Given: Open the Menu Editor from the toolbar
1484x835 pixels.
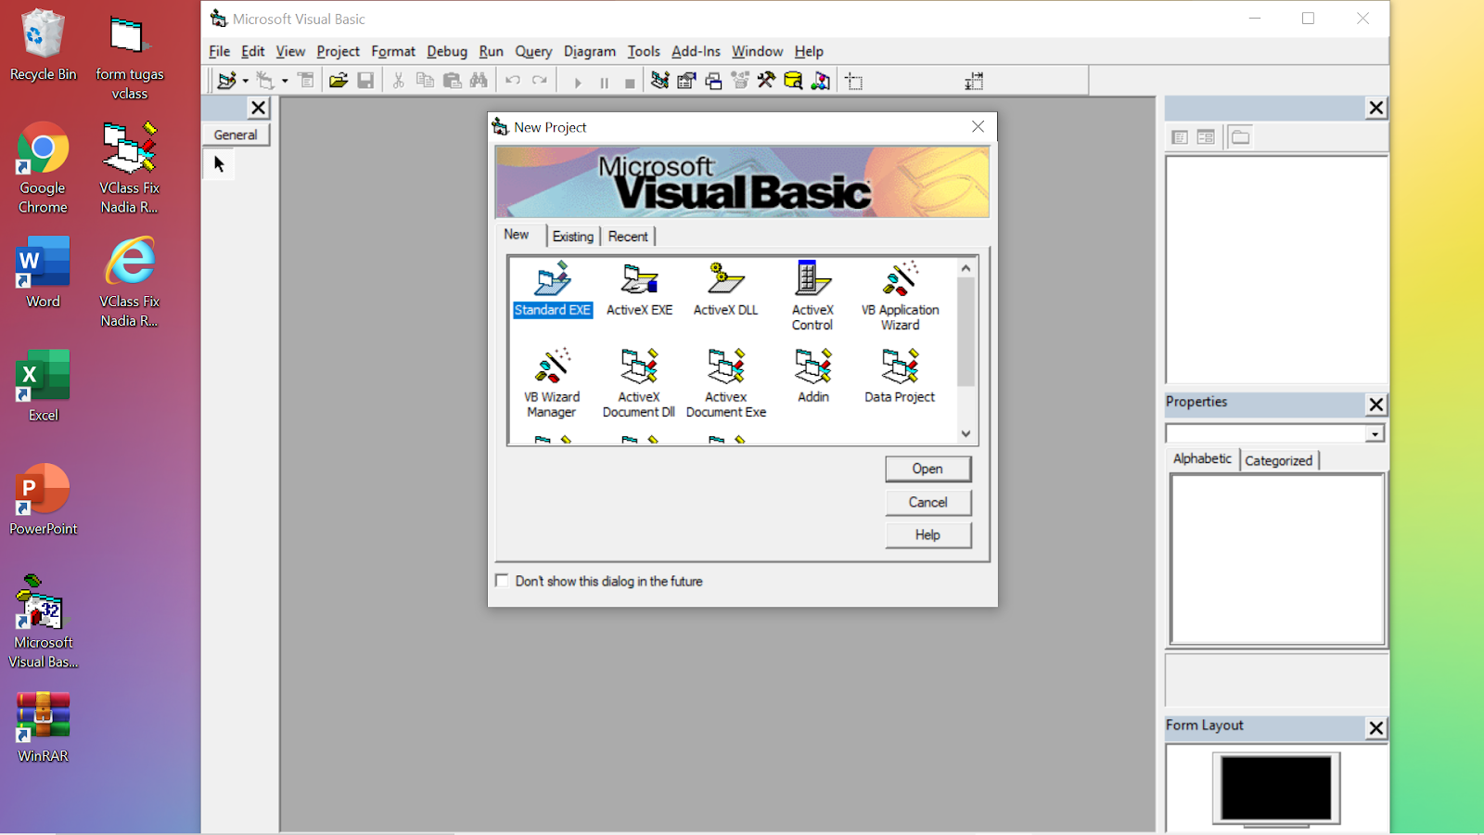Looking at the screenshot, I should 306,81.
